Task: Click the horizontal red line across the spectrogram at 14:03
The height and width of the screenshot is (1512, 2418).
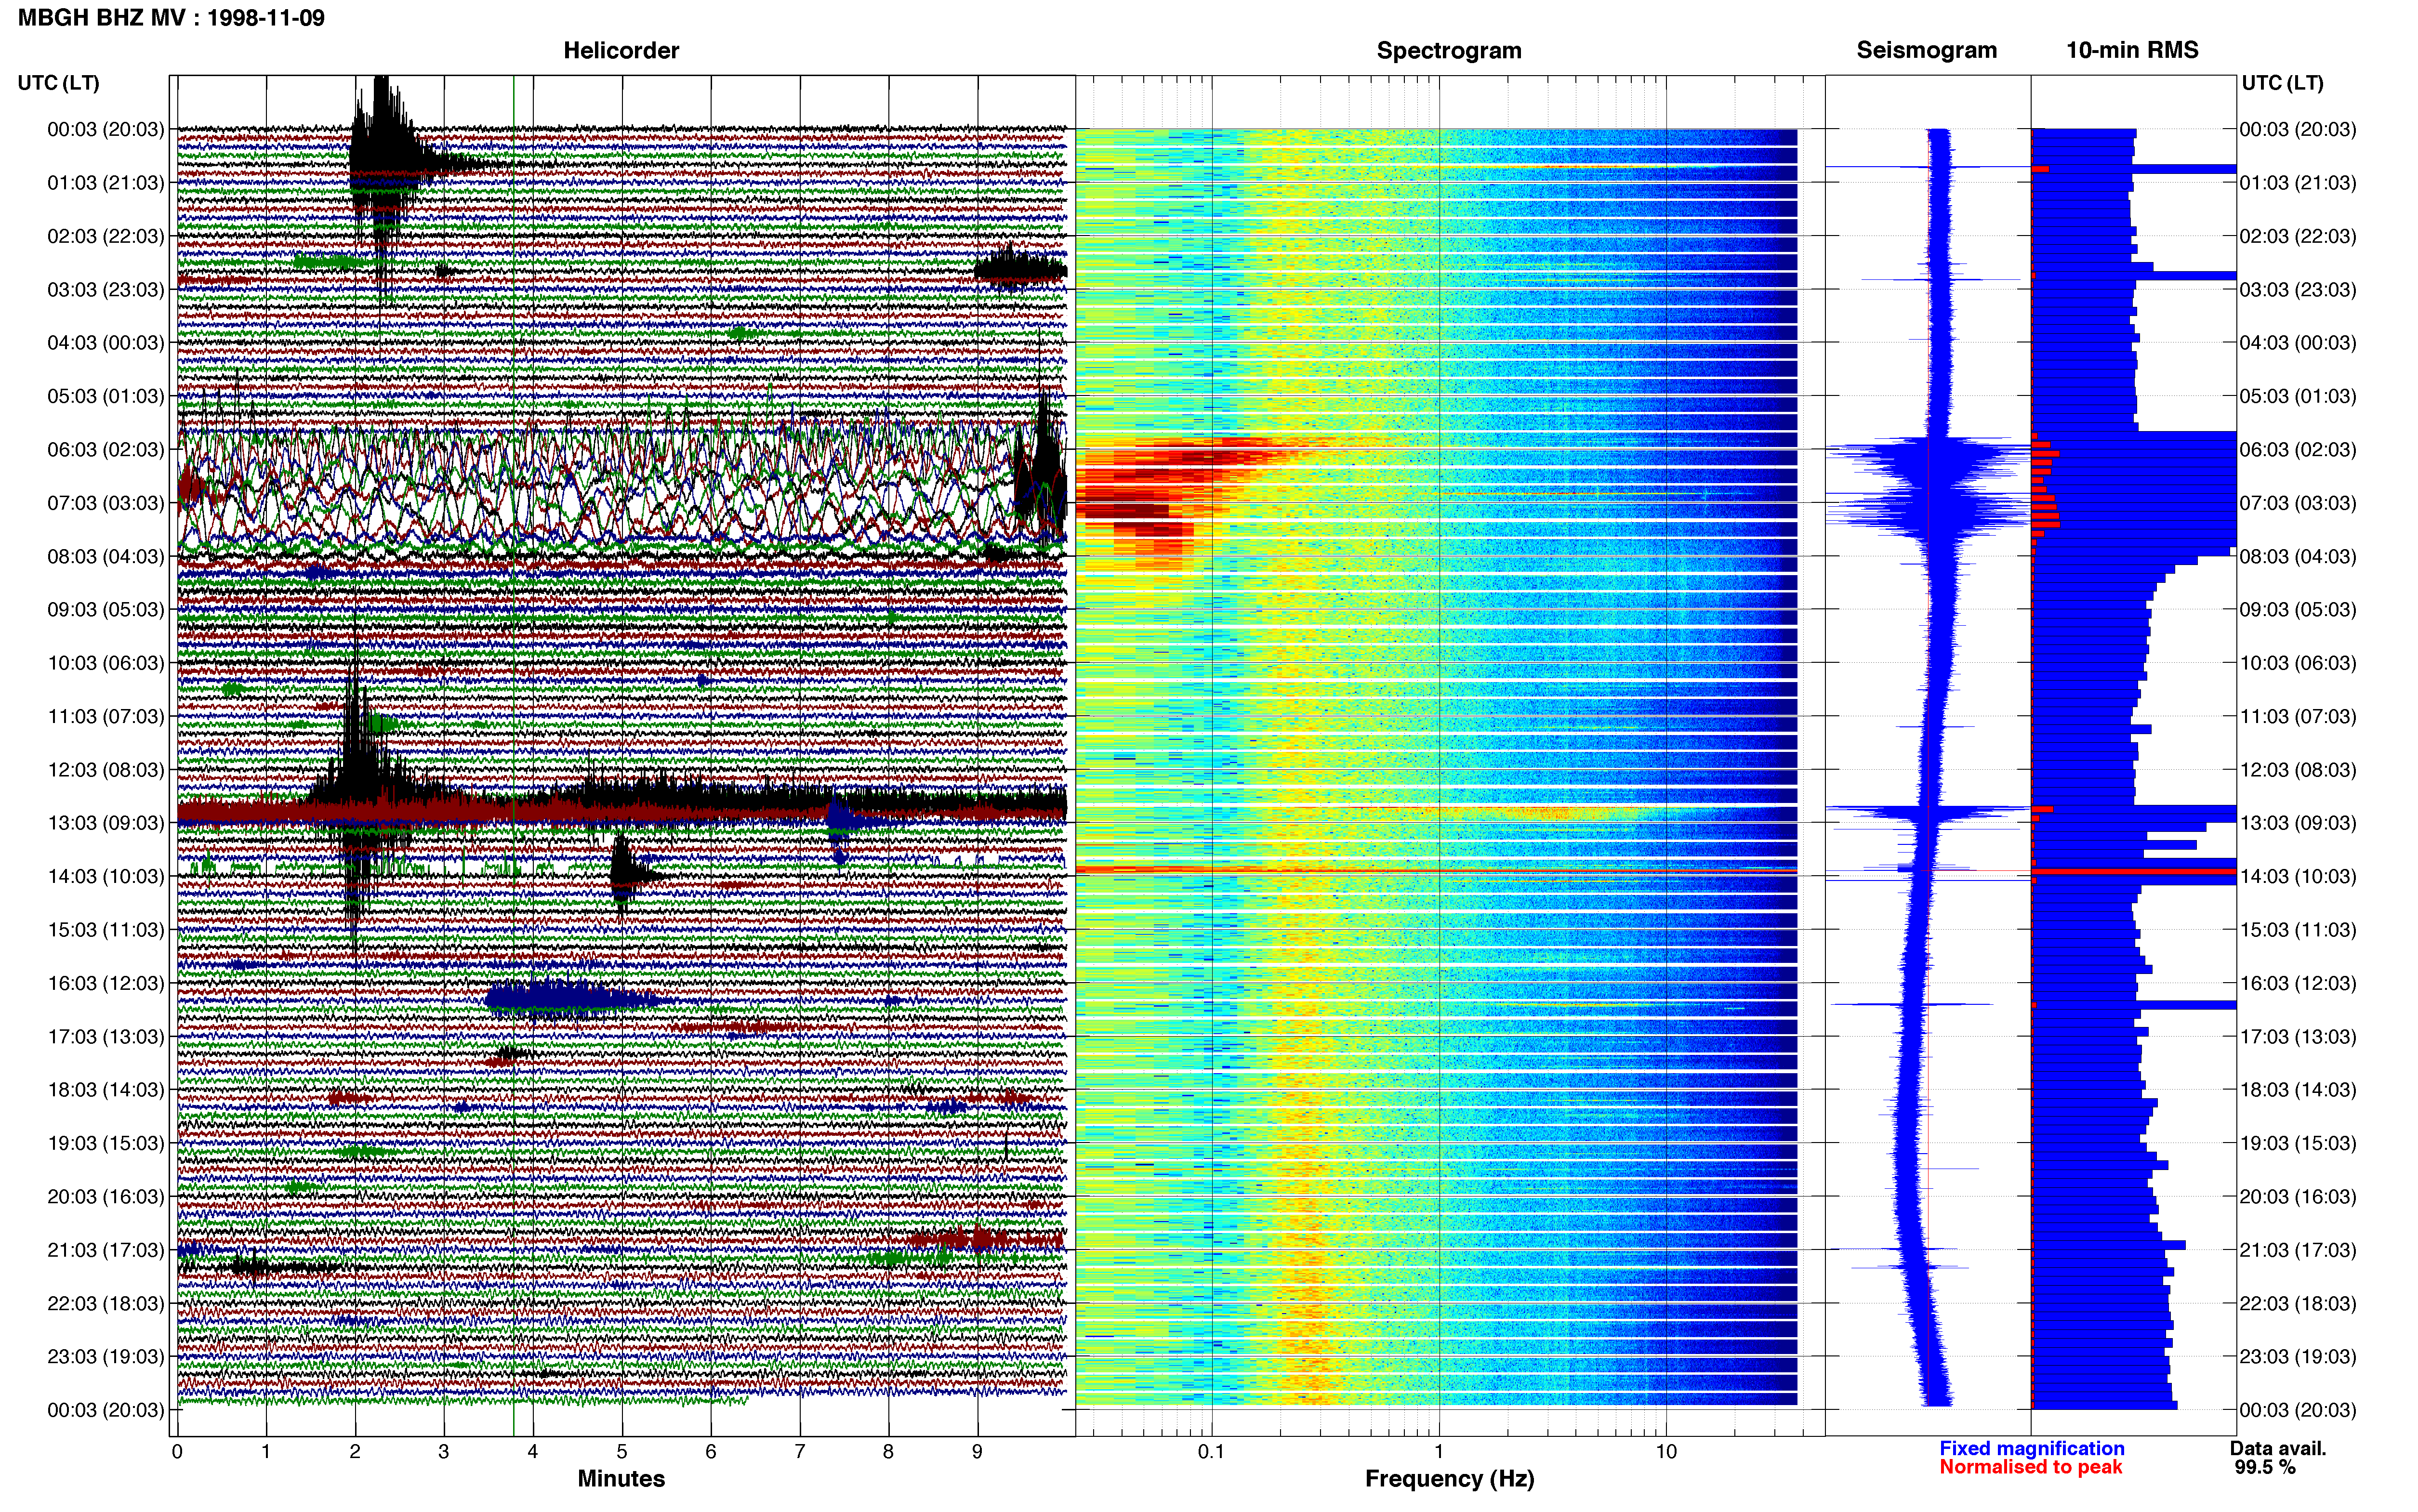Action: tap(1436, 871)
